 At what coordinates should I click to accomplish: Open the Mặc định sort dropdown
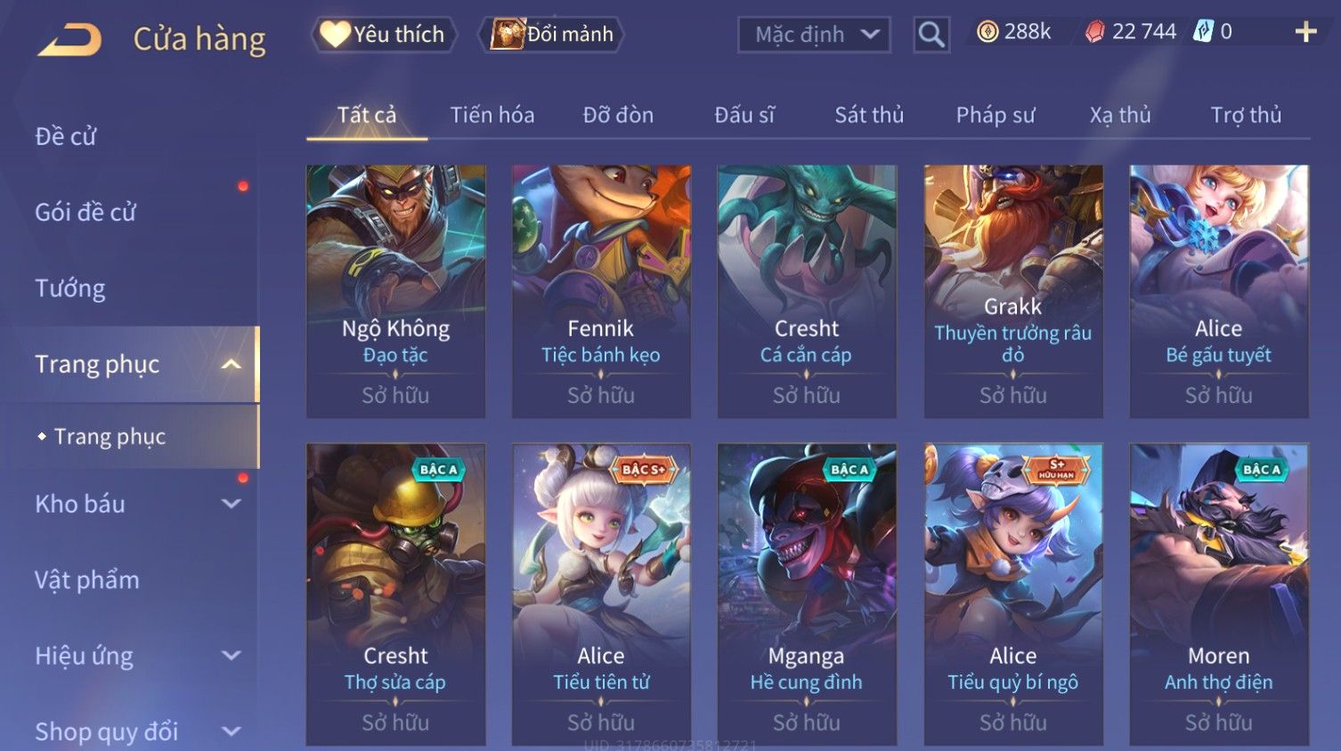click(x=814, y=35)
